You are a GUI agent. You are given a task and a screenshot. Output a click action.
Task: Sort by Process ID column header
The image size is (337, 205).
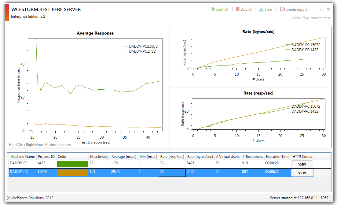[x=46, y=157]
